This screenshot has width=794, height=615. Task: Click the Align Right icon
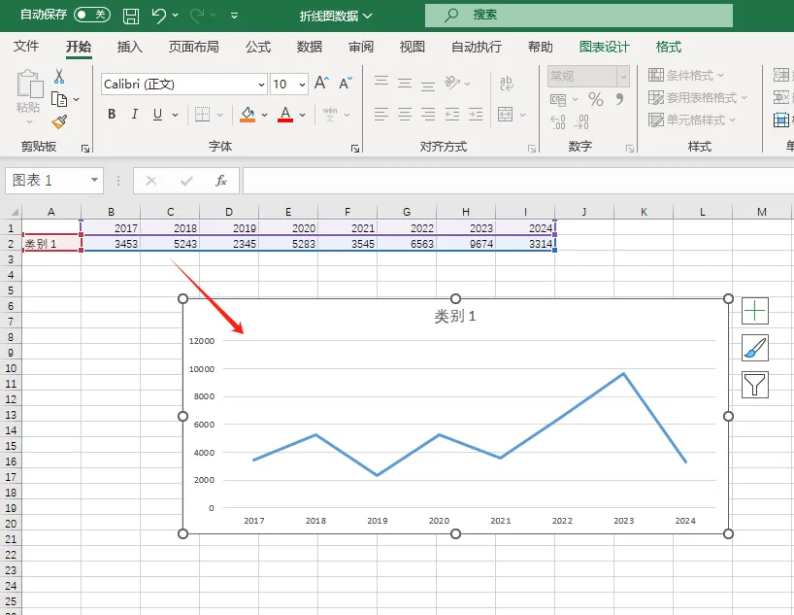(428, 114)
